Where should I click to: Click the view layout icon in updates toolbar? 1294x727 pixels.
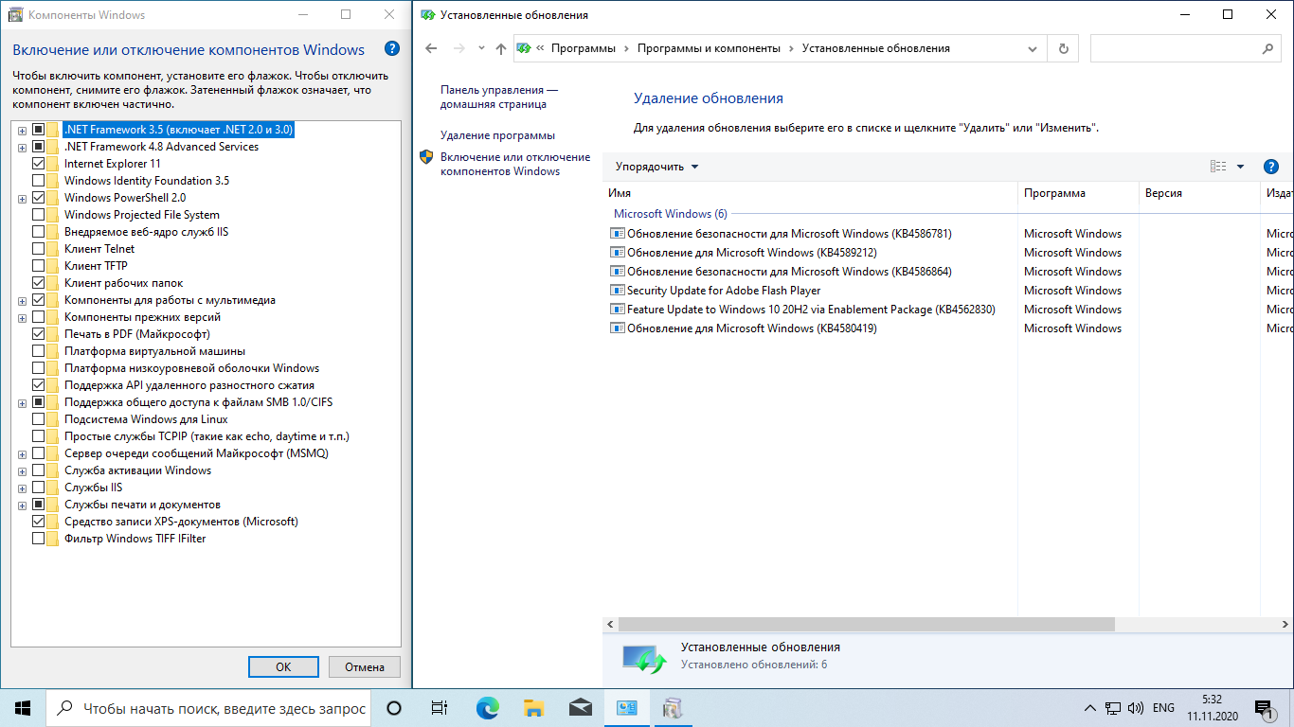point(1218,167)
